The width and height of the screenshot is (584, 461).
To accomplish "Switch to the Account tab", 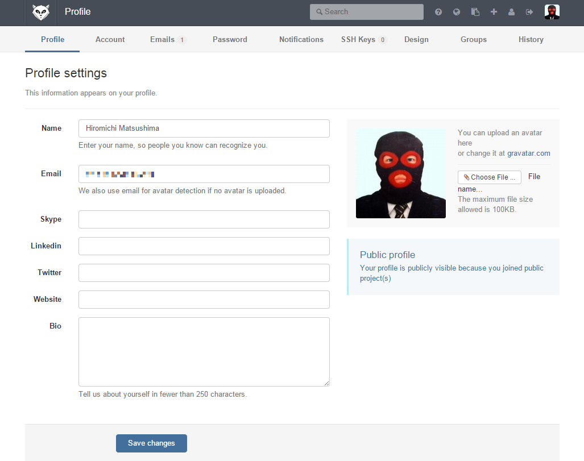I will tap(110, 39).
